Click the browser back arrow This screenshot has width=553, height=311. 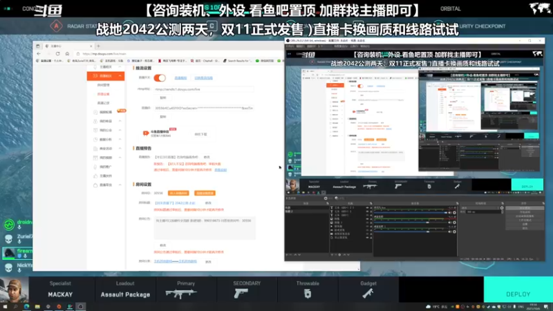[x=39, y=54]
